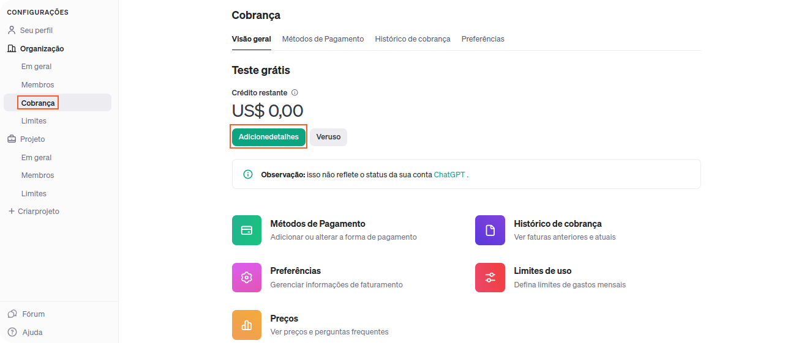Open Limites under Projeto

34,193
